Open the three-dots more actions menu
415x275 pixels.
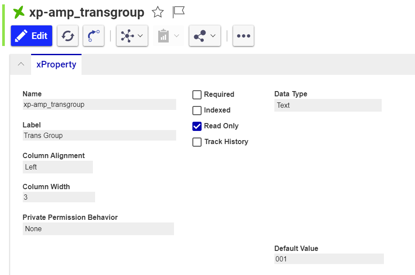point(243,36)
